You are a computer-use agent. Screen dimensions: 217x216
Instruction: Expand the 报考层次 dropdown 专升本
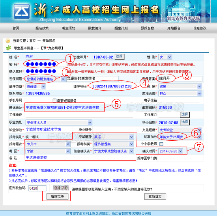click(x=48, y=144)
